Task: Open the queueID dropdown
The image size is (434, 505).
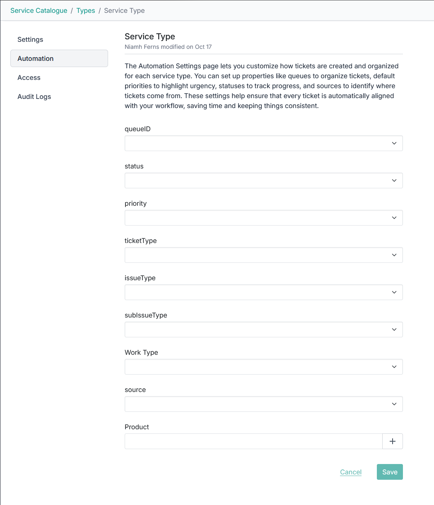Action: coord(263,143)
